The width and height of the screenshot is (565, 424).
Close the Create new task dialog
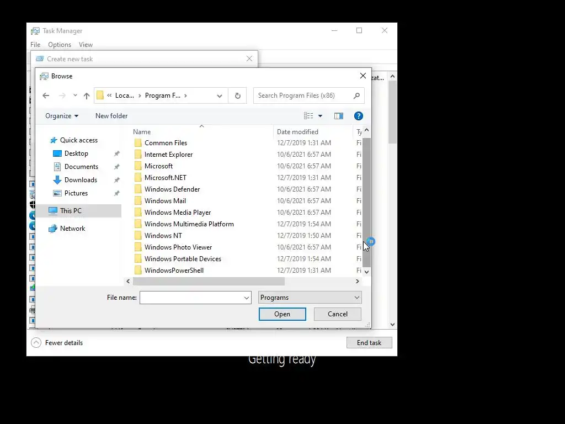point(249,59)
